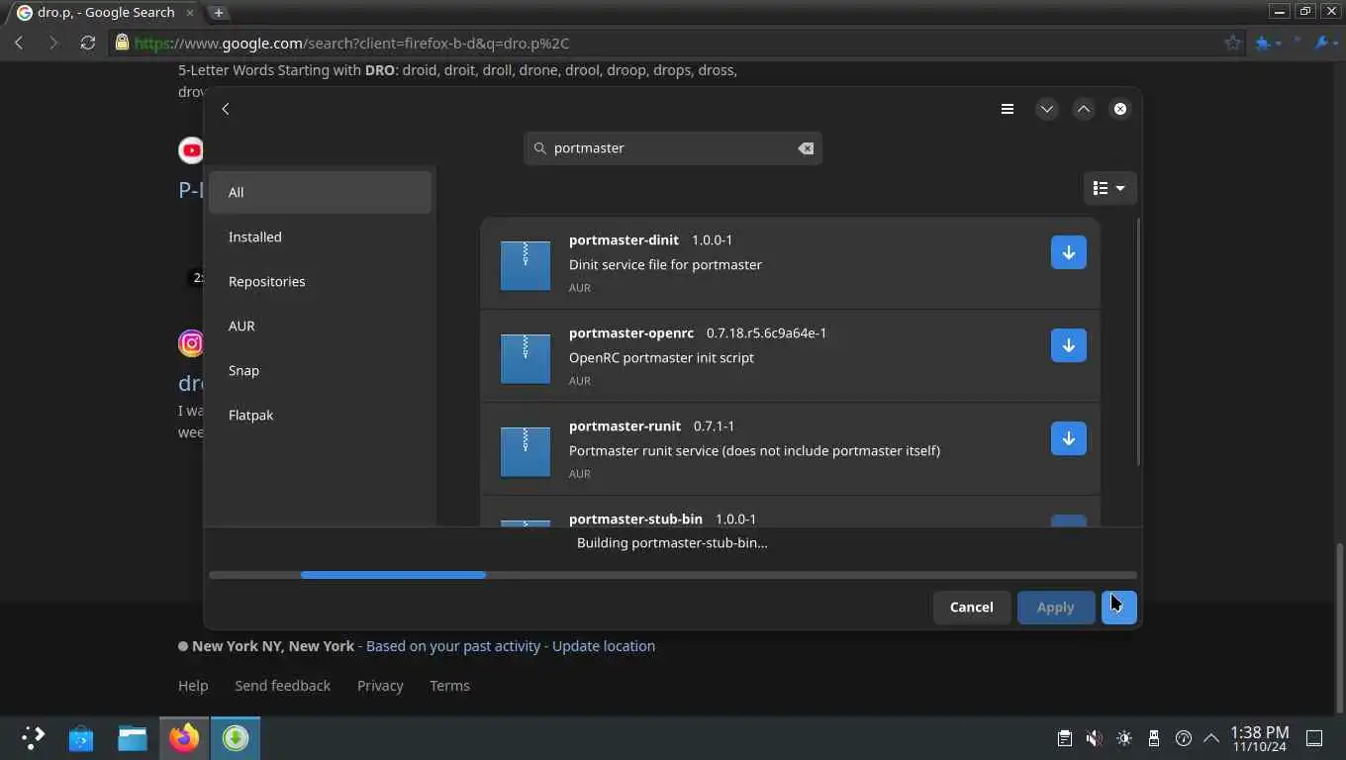This screenshot has width=1346, height=760.
Task: Reload the Google search page
Action: click(x=88, y=43)
